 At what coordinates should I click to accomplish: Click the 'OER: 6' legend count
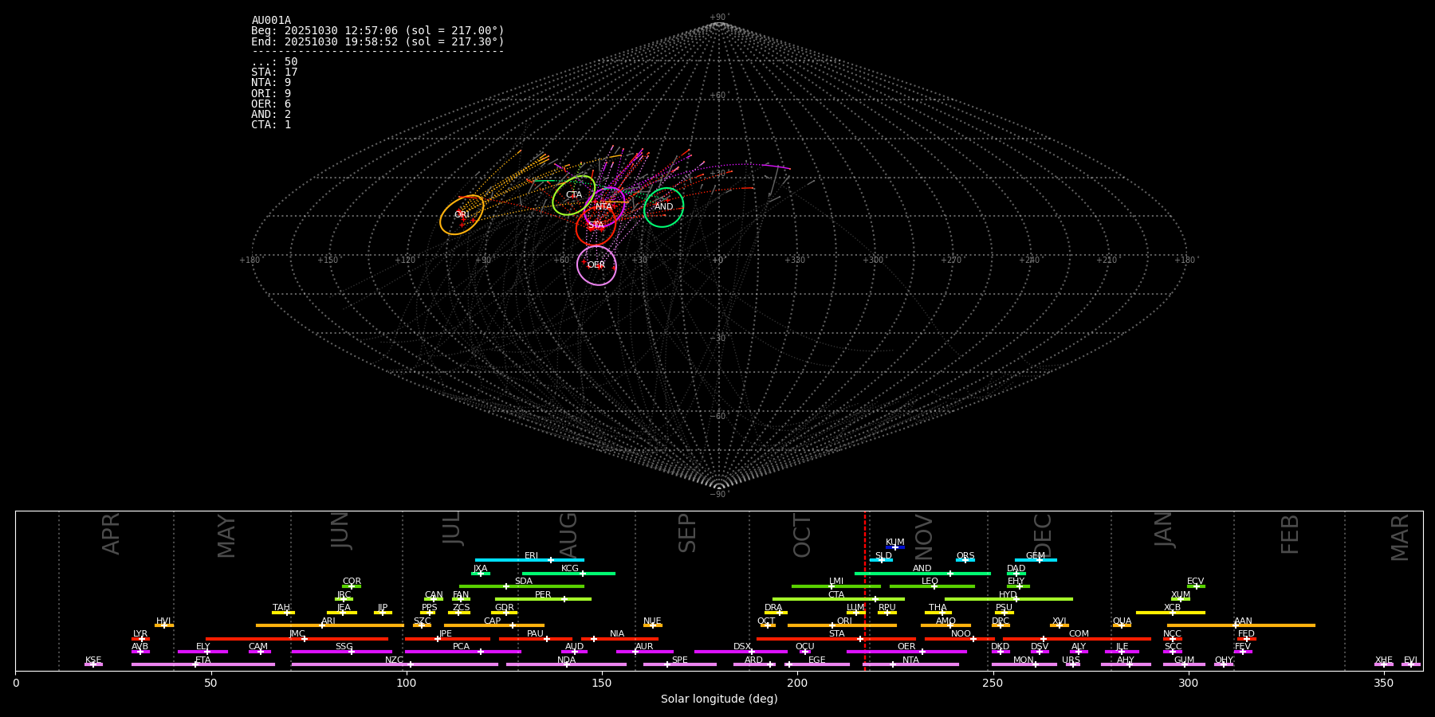click(x=271, y=104)
